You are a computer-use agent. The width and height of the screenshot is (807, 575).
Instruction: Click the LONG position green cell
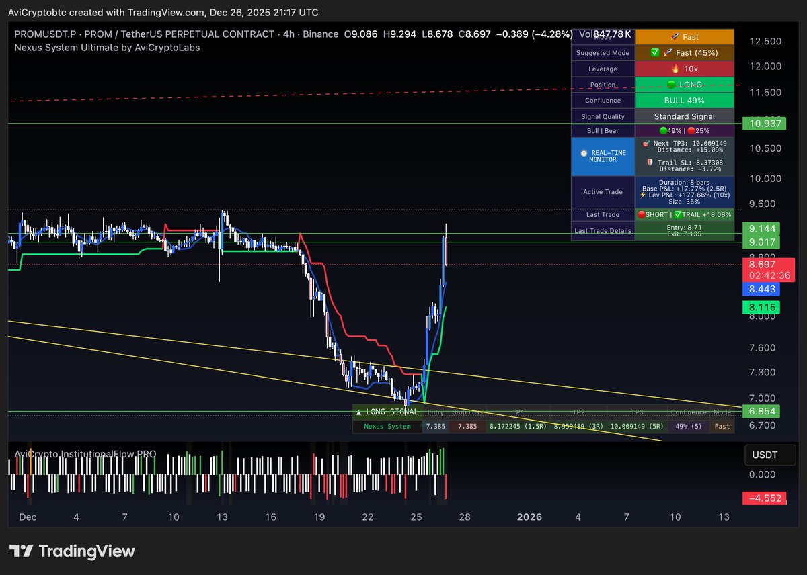click(x=685, y=85)
